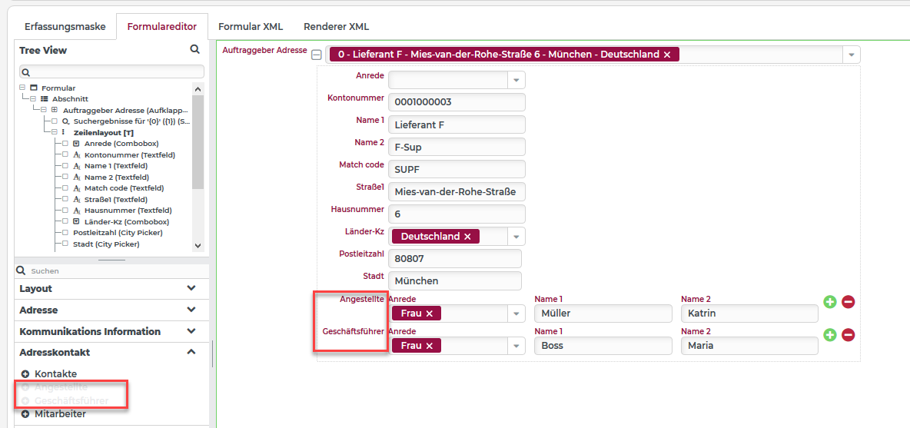Open the Anrede combobox dropdown arrow
Screen dimensions: 910x428
[x=516, y=79]
